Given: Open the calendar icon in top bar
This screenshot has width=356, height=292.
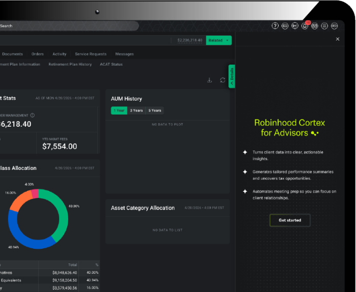Looking at the screenshot, I should tap(285, 26).
